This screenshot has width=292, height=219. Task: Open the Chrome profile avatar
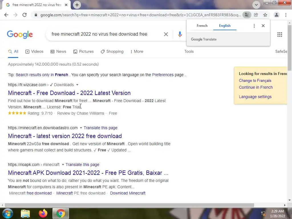click(x=277, y=15)
